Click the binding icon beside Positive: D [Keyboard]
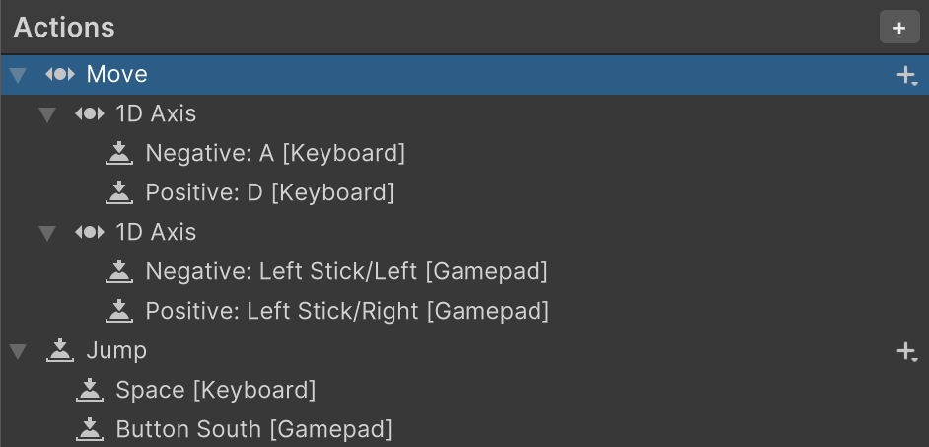The image size is (929, 447). [x=119, y=192]
